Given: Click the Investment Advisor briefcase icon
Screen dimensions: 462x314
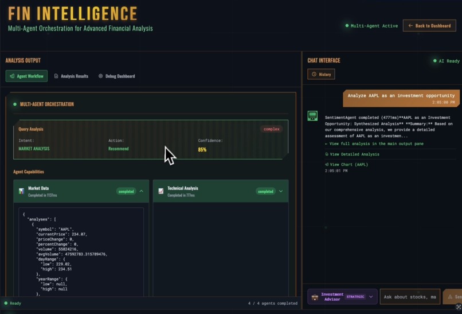Looking at the screenshot, I should (315, 297).
